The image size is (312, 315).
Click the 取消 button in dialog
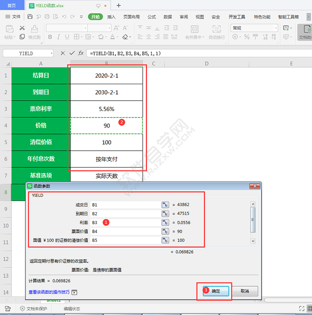click(245, 291)
